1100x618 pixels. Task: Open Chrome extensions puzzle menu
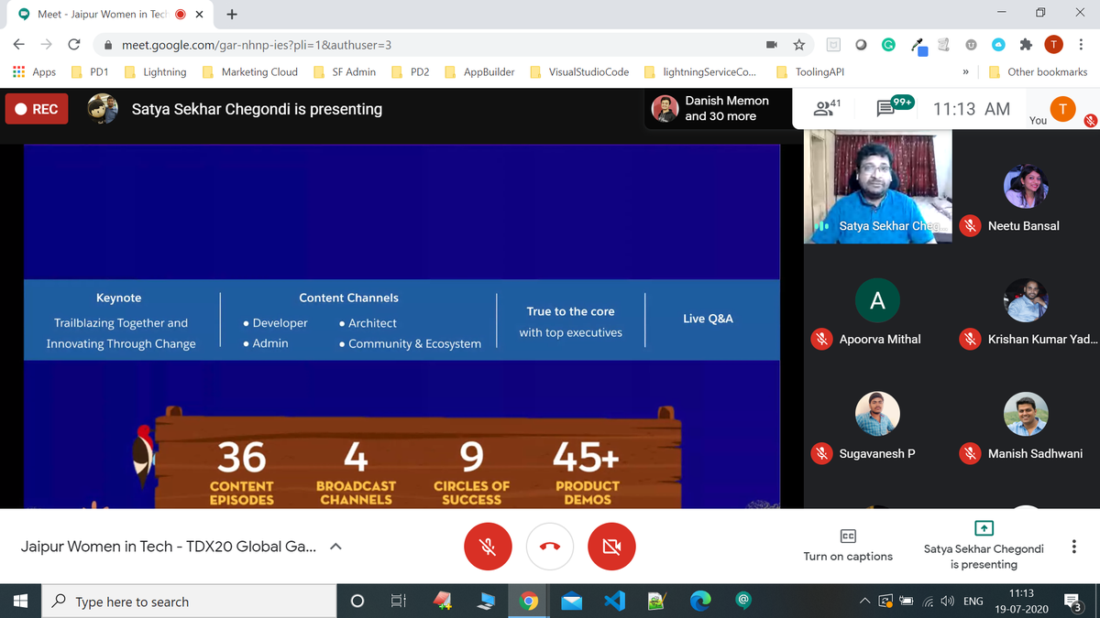(1027, 44)
